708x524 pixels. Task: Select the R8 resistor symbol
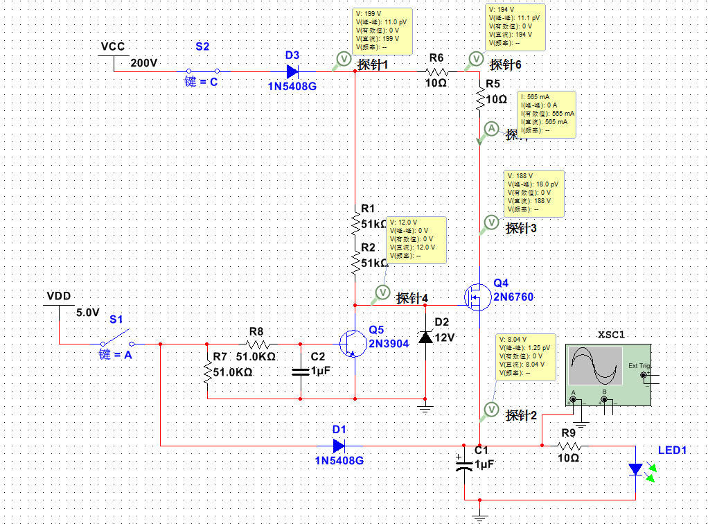tap(258, 344)
